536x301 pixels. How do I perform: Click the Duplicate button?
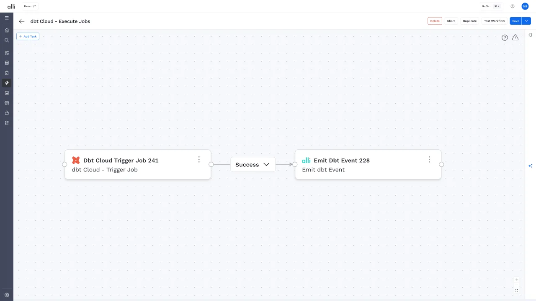pyautogui.click(x=470, y=21)
